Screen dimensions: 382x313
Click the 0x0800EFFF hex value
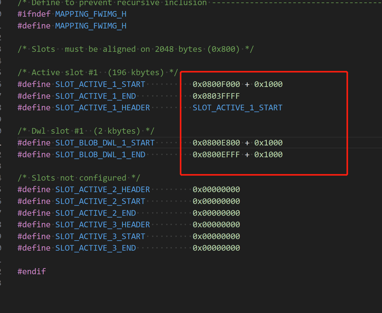[x=216, y=155]
